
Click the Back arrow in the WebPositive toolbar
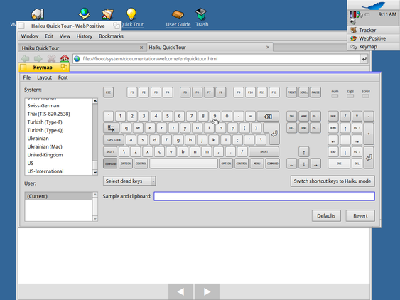[25, 58]
